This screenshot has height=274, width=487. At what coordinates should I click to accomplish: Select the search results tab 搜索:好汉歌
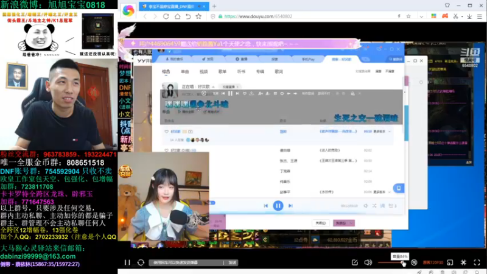(x=342, y=59)
